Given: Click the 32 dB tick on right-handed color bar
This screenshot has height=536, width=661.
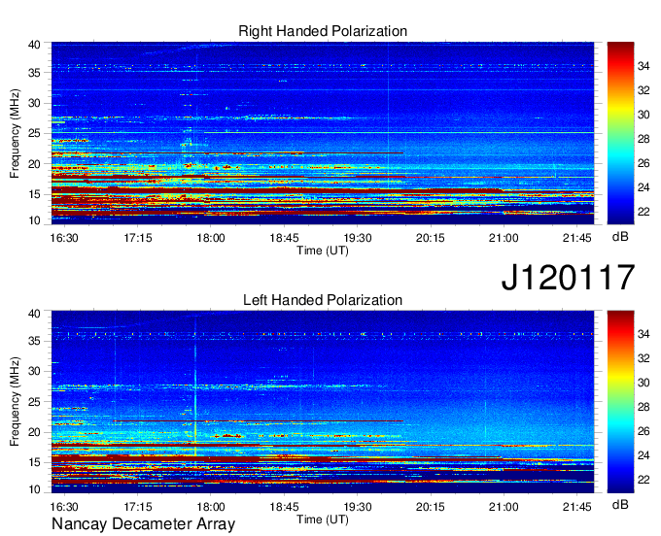Looking at the screenshot, I should coord(644,90).
